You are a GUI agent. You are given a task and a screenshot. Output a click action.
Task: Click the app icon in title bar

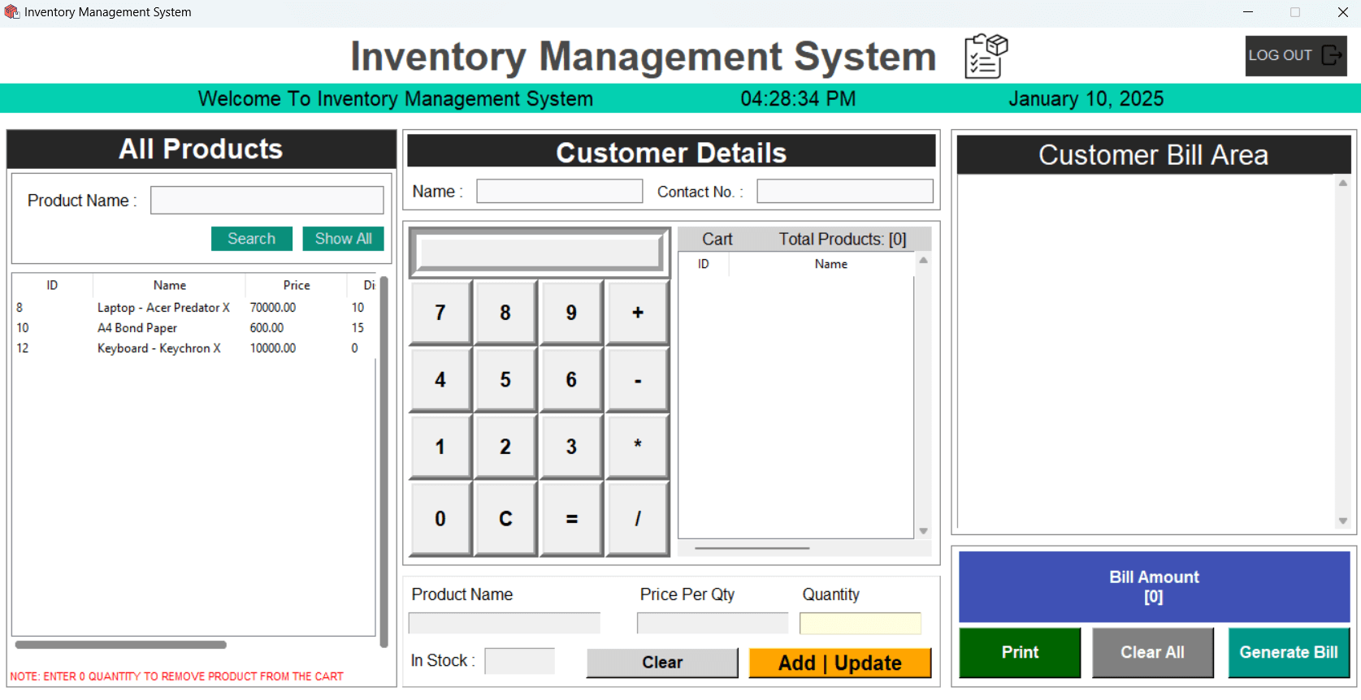[x=11, y=12]
